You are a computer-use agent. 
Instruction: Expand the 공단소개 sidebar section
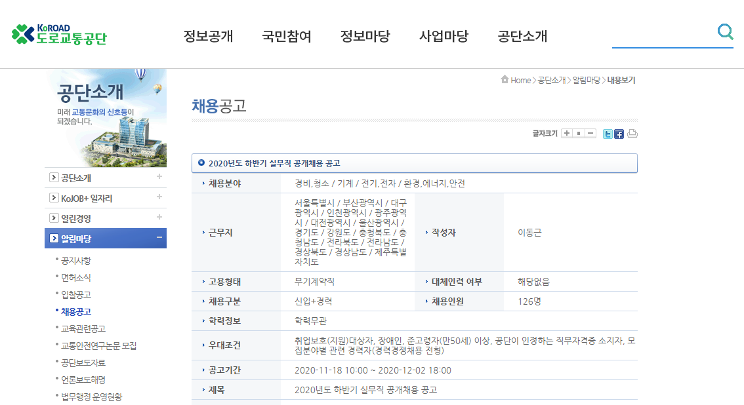159,177
